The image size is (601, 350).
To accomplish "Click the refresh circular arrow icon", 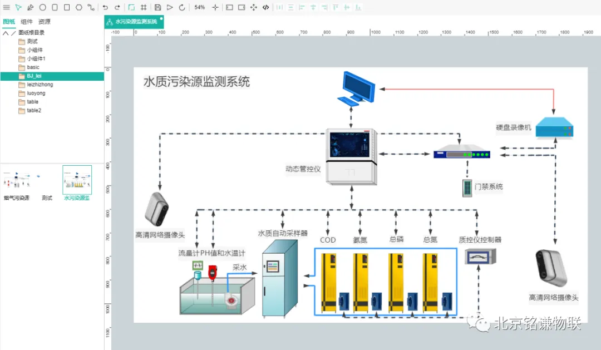I will tap(182, 7).
